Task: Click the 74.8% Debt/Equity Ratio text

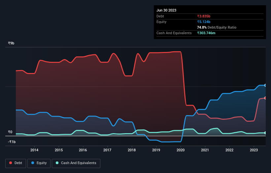Action: click(217, 27)
